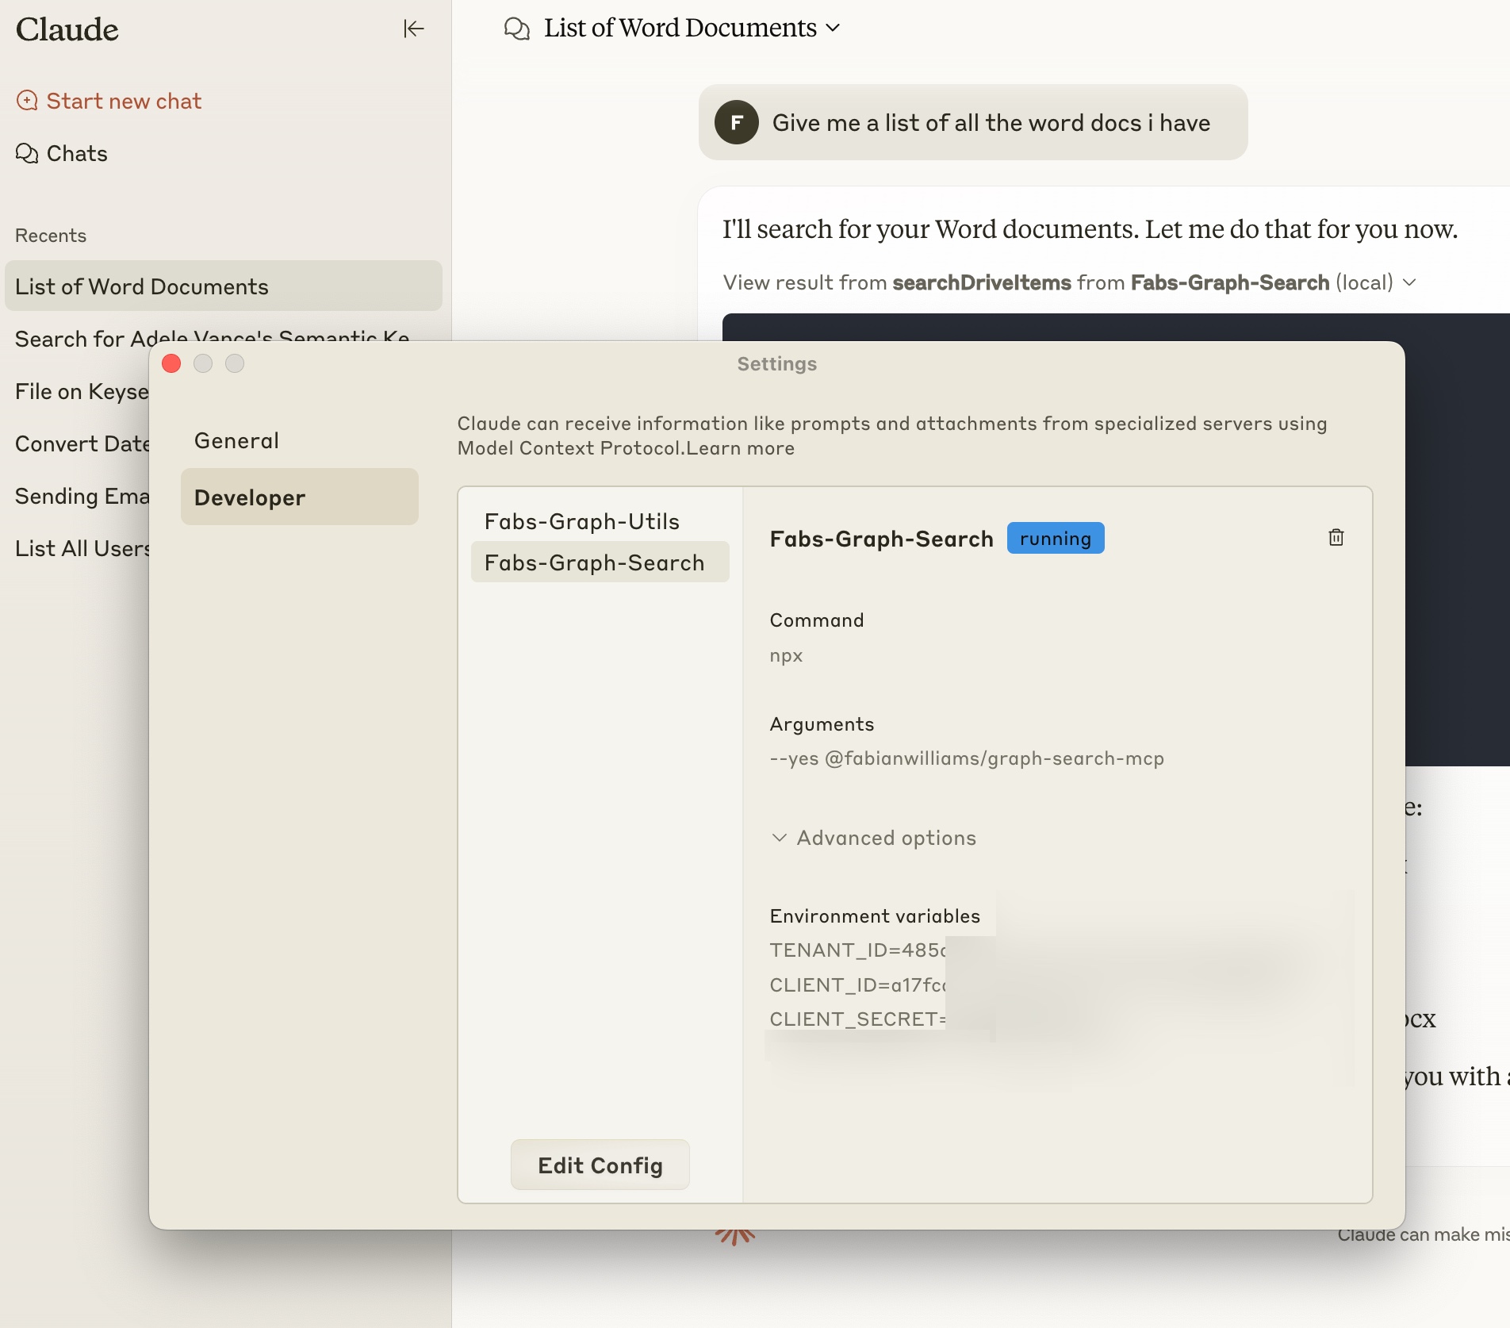The width and height of the screenshot is (1510, 1328).
Task: Open the Chats section icon
Action: tap(26, 153)
